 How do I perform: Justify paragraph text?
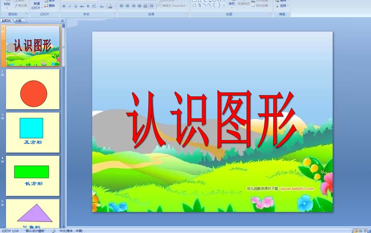[x=140, y=6]
